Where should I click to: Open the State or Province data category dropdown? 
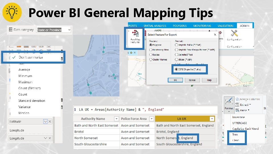[69, 30]
